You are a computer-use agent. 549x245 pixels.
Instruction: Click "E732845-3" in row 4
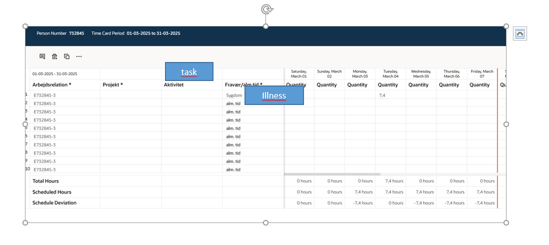(45, 119)
